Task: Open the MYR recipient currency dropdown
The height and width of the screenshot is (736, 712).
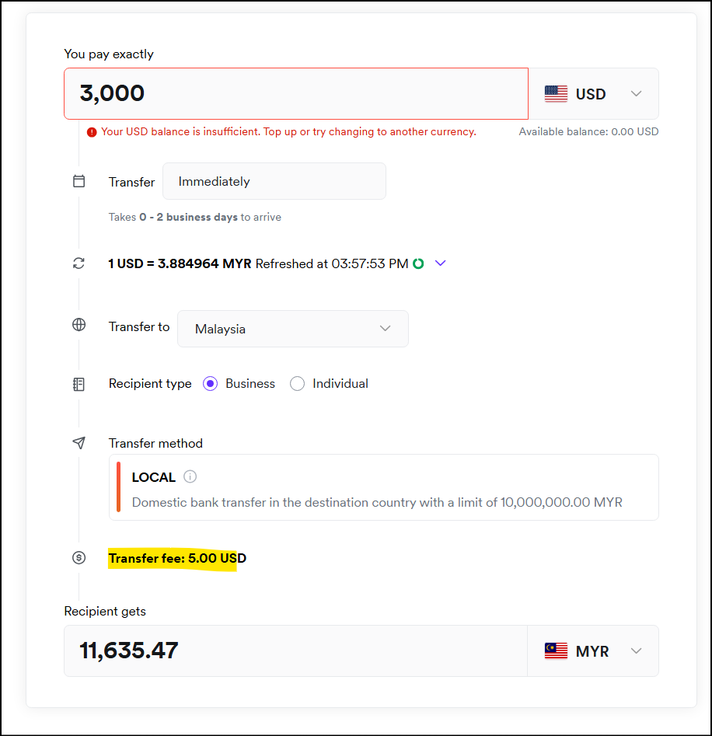Action: click(x=593, y=651)
